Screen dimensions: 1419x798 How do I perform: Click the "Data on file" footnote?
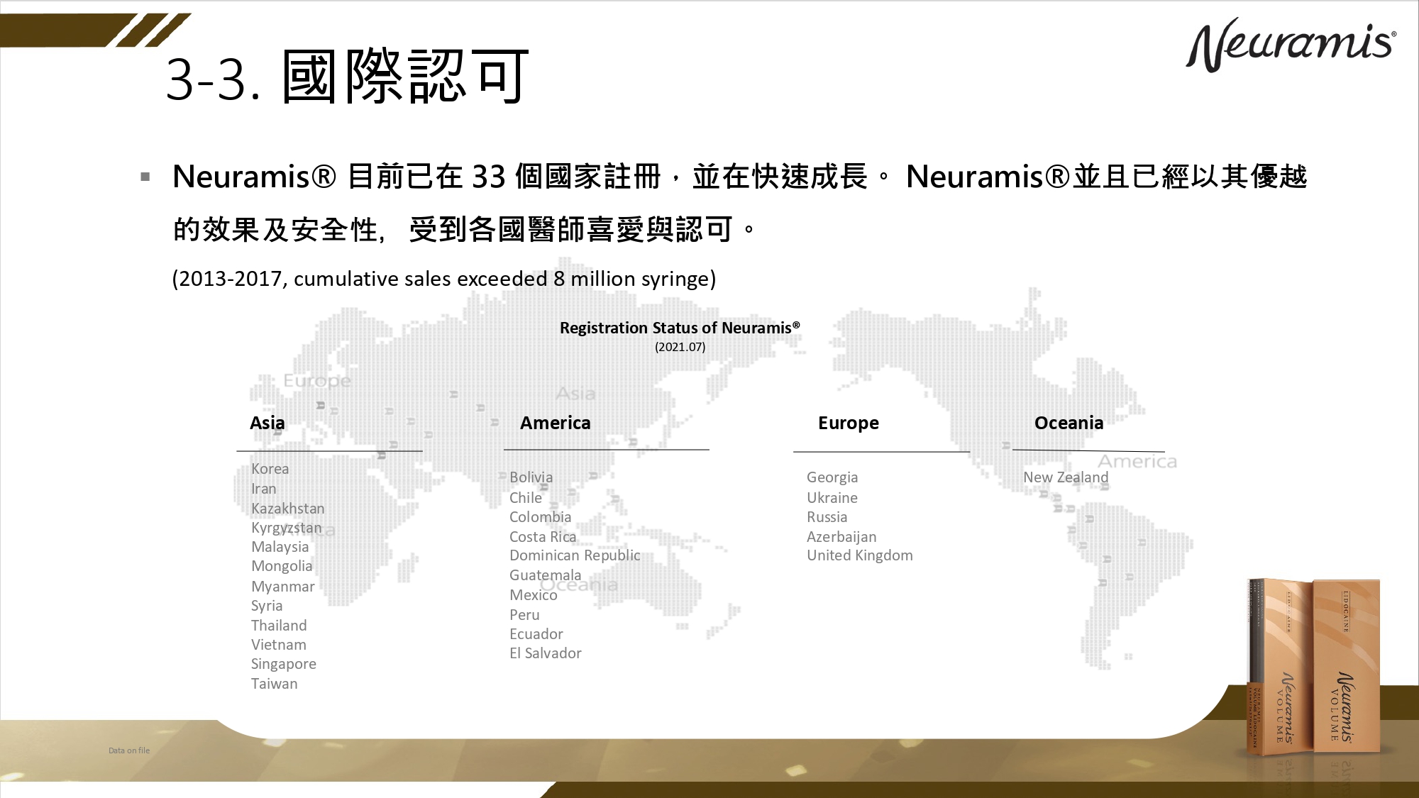[129, 750]
